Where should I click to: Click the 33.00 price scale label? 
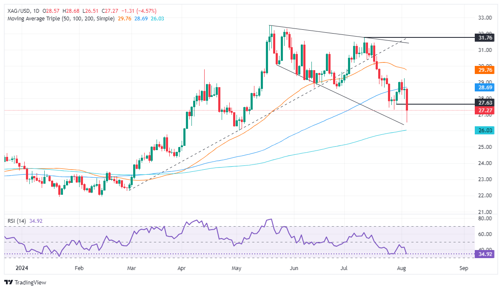coord(485,18)
